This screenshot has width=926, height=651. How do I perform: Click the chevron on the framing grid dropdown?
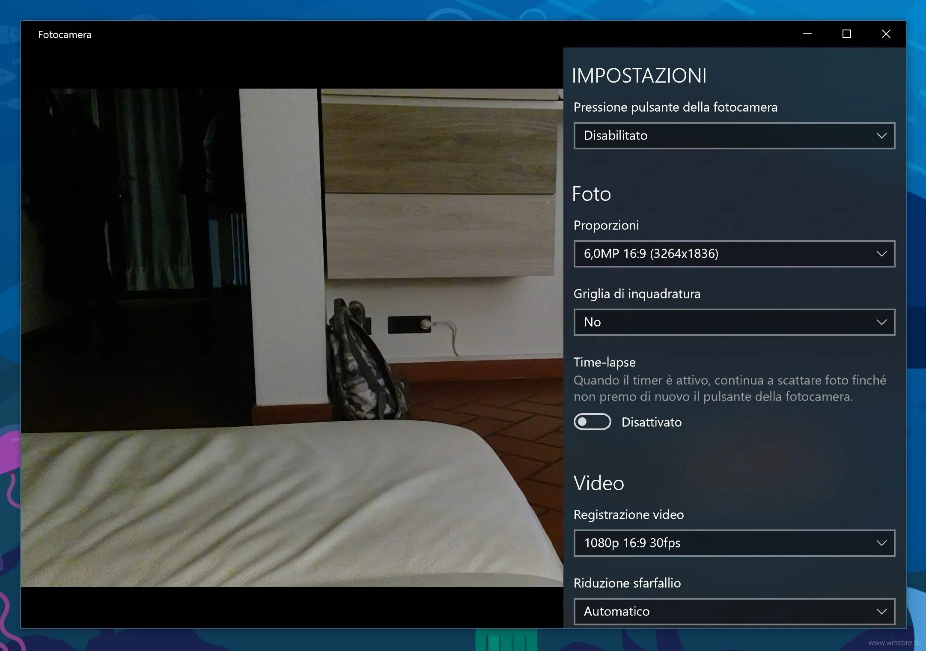881,322
